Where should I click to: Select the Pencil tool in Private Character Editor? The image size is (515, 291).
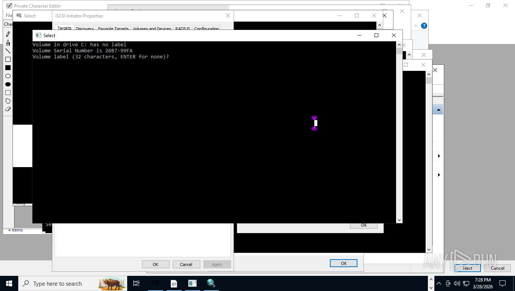[x=8, y=34]
